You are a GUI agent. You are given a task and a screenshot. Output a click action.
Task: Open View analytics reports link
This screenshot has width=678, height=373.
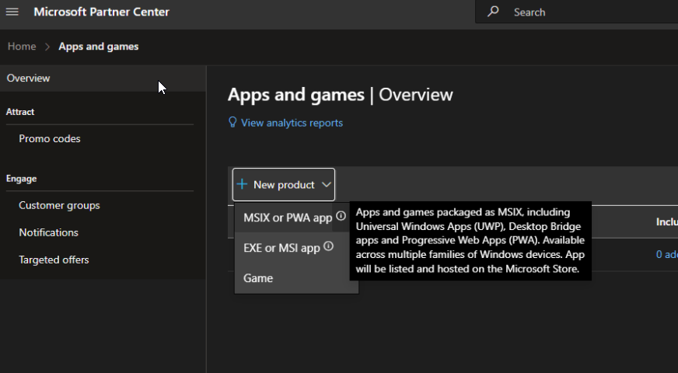[292, 123]
